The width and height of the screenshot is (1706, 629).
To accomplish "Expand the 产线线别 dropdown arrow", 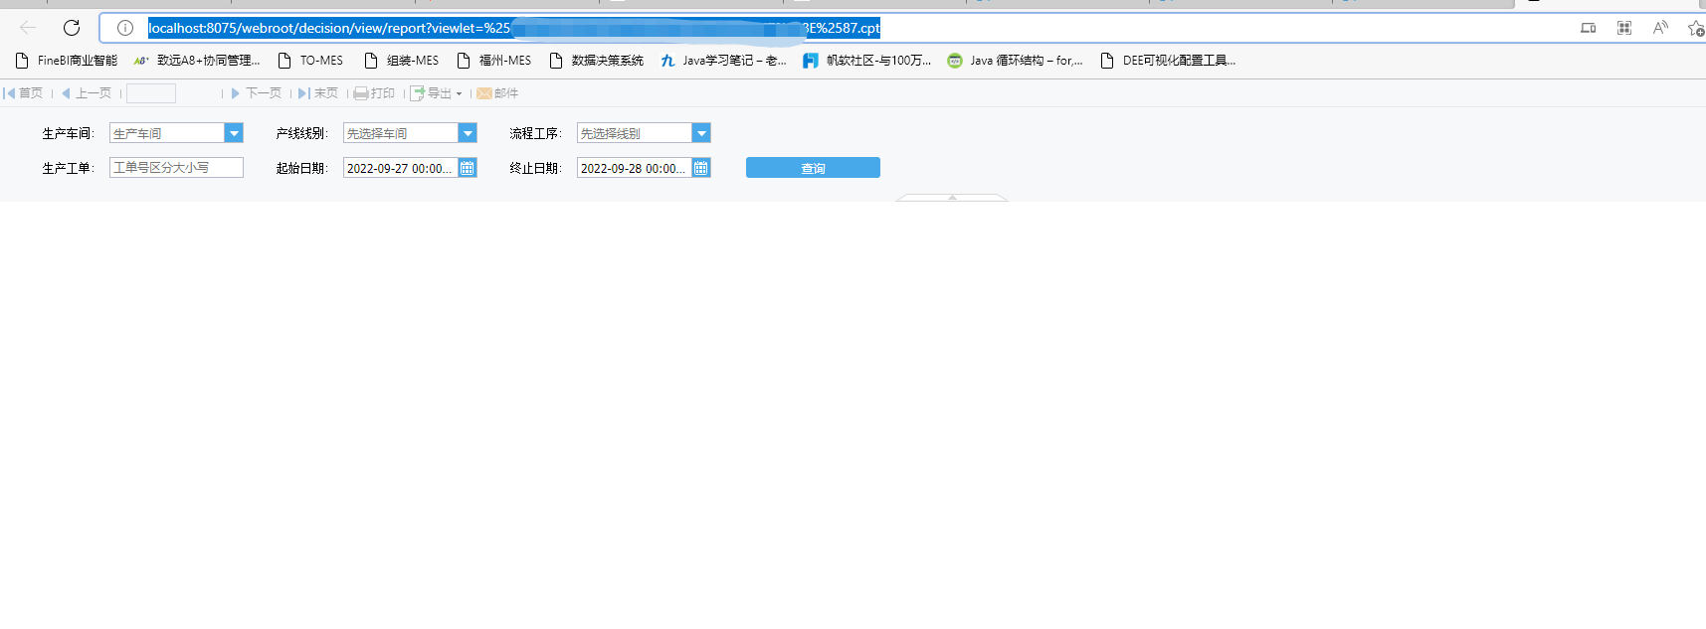I will [x=468, y=133].
